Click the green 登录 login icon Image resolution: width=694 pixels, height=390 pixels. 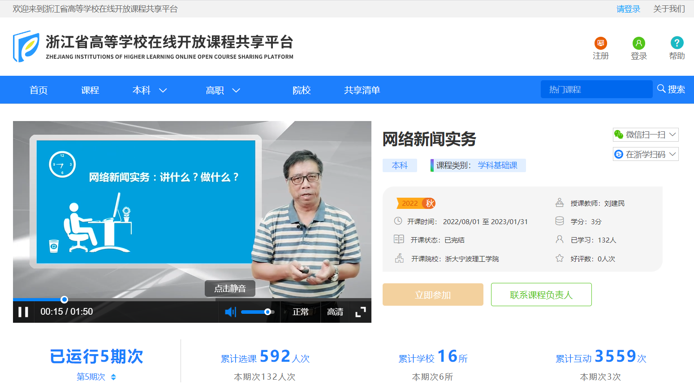click(x=638, y=43)
